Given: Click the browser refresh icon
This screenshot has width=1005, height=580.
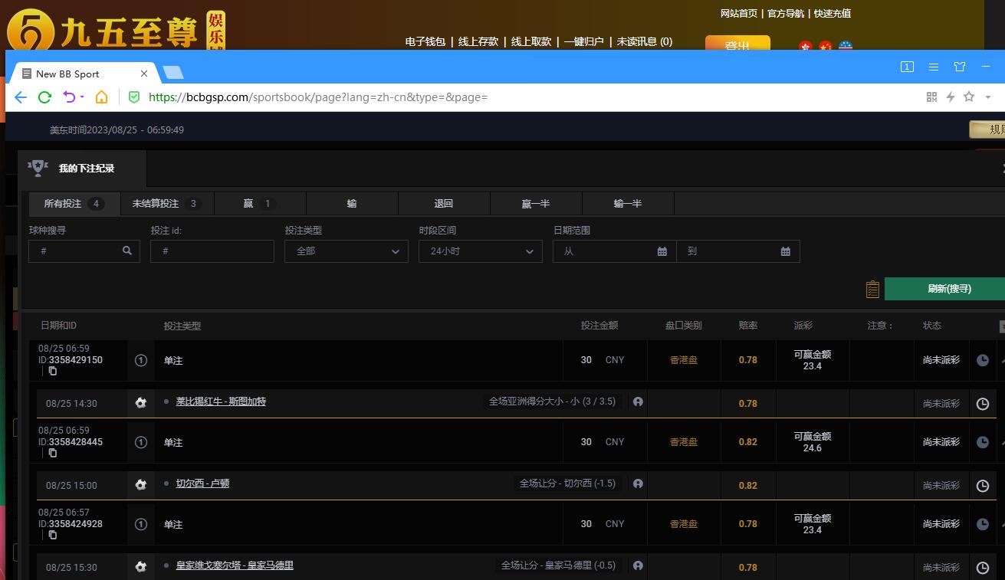Looking at the screenshot, I should 44,97.
